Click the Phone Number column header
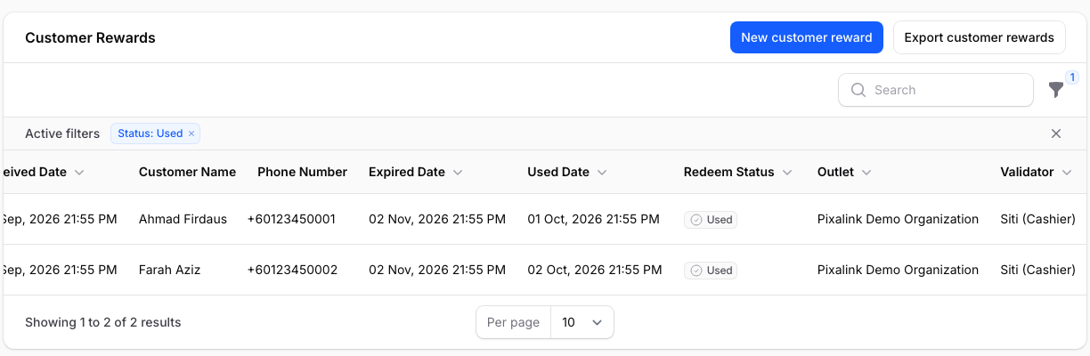1090x356 pixels. point(302,172)
